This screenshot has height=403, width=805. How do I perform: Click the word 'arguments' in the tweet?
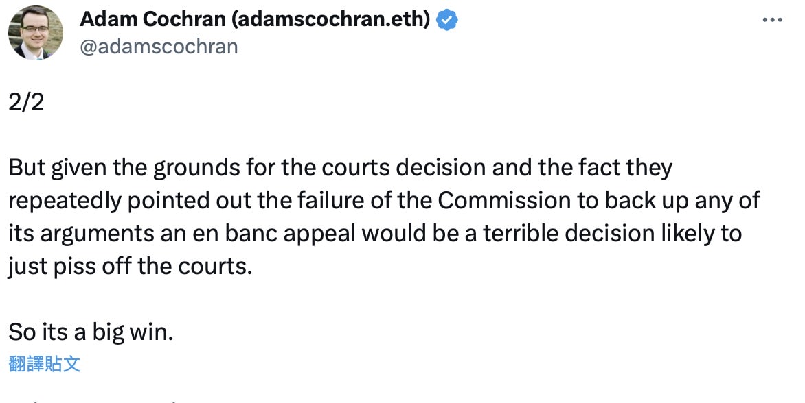97,234
